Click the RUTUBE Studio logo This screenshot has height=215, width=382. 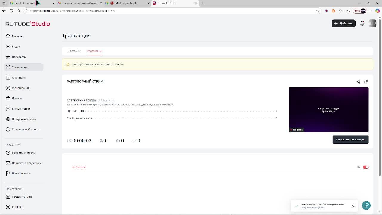[27, 24]
